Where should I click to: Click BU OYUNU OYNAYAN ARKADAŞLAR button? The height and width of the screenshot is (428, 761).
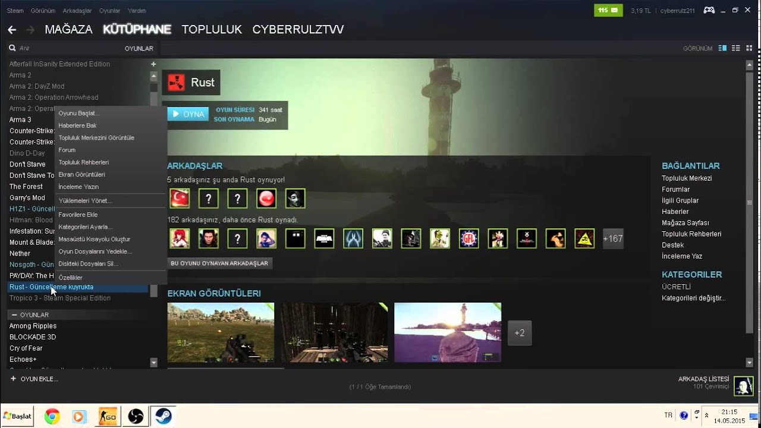click(x=219, y=263)
